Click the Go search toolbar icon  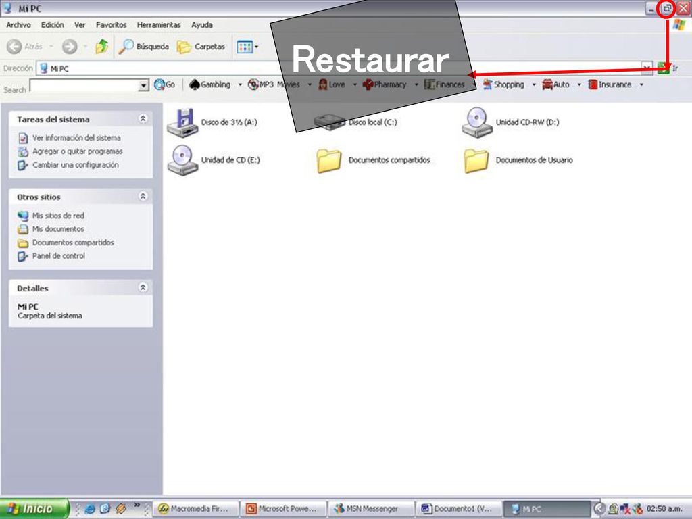tap(159, 84)
